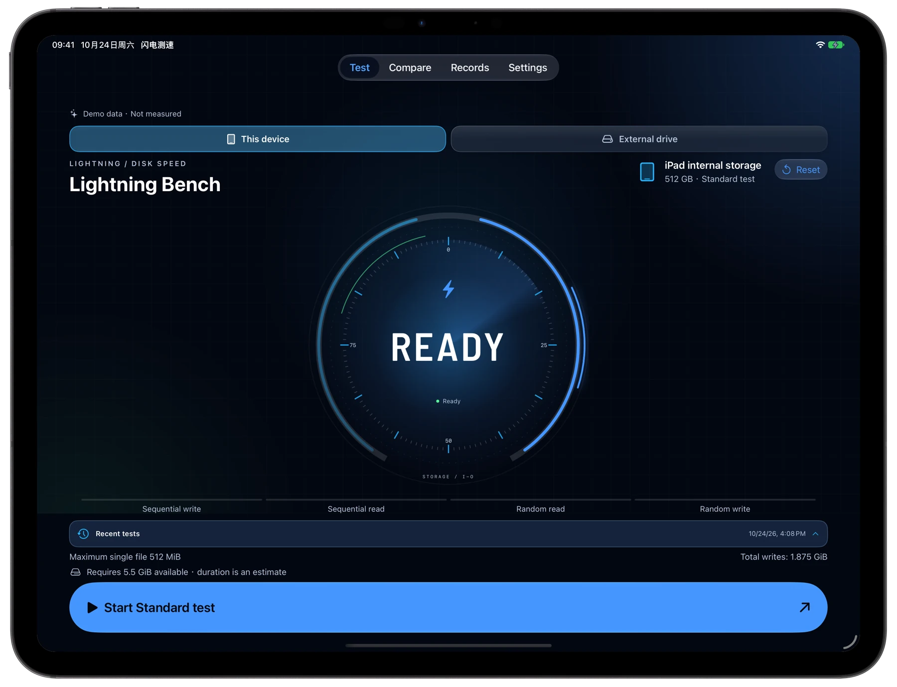Click the Sequential write progress label
Image resolution: width=897 pixels, height=687 pixels.
(x=171, y=509)
